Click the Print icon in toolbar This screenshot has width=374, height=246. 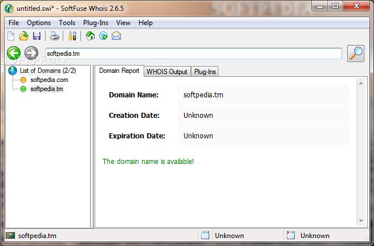(54, 36)
